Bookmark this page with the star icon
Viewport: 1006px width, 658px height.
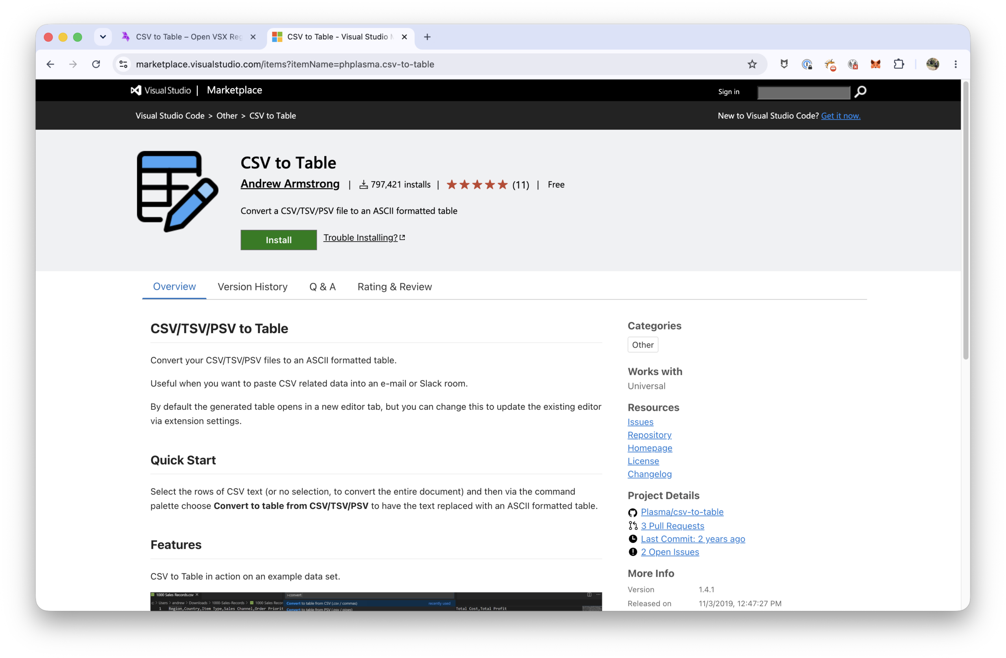752,64
